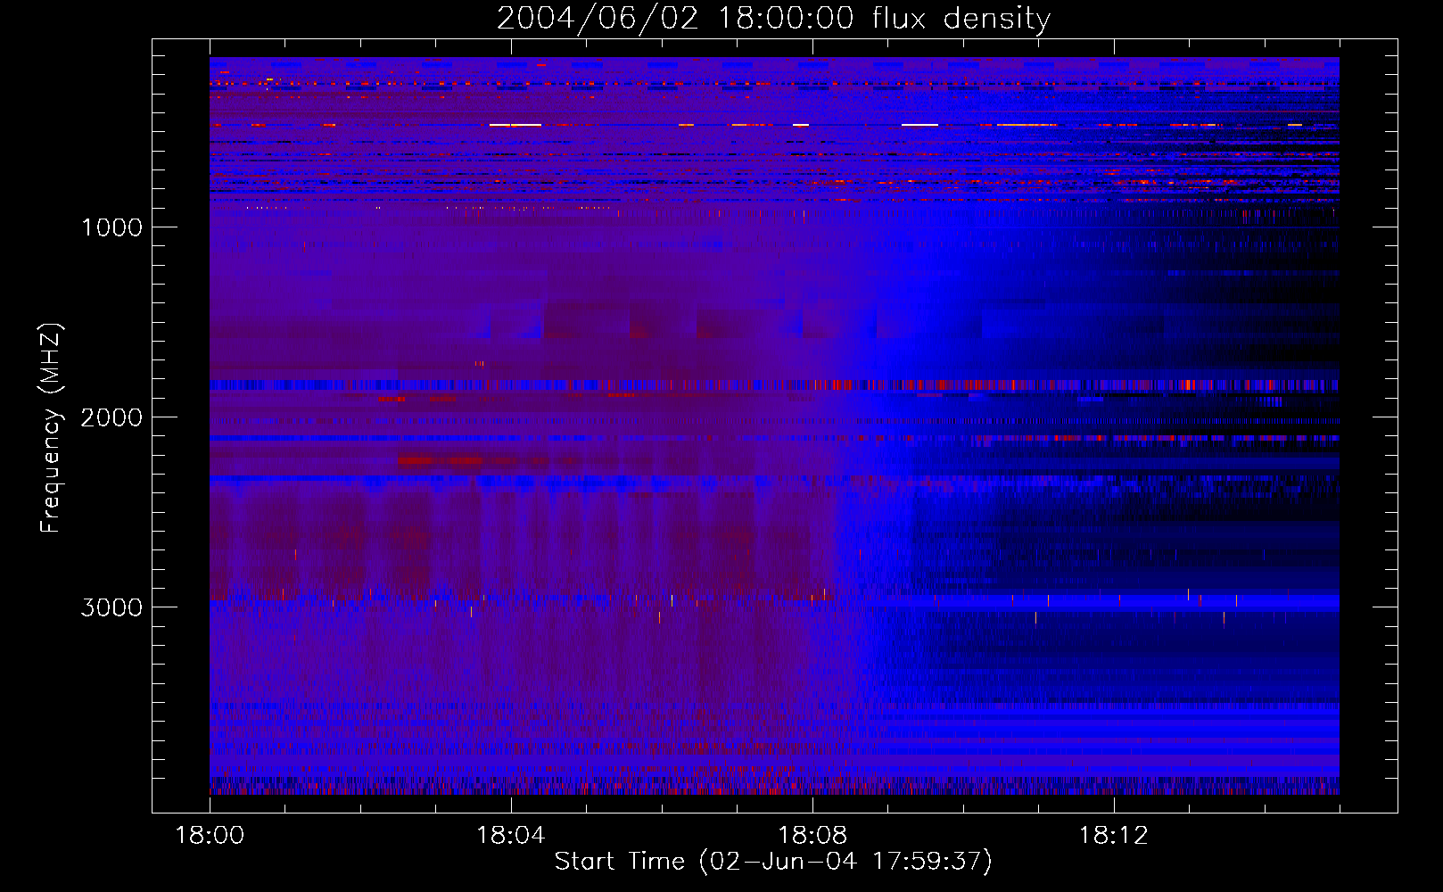Click the 'Frequency (MHZ)' axis label

51,429
